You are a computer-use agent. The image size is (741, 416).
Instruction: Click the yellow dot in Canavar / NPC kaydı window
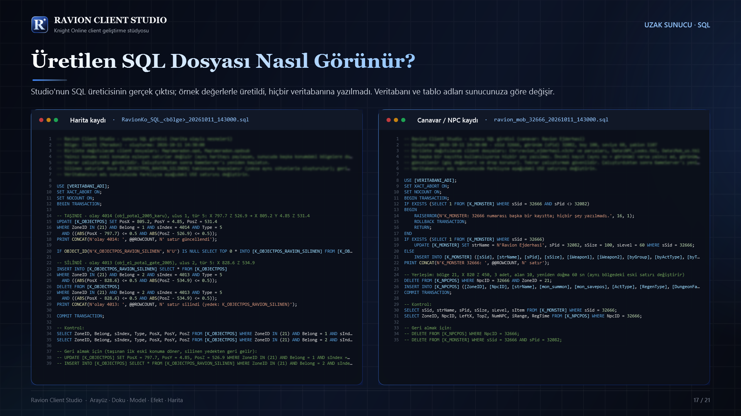click(x=396, y=120)
